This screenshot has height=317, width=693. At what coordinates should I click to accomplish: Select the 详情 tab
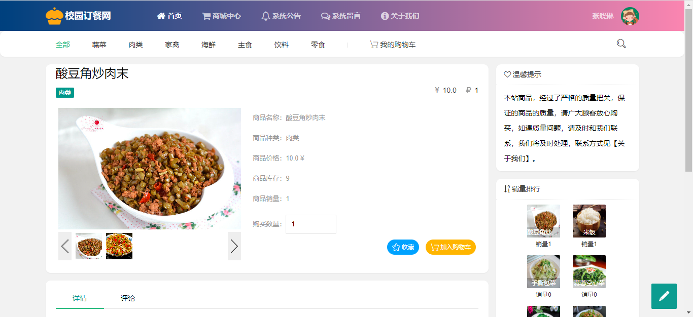(x=80, y=298)
